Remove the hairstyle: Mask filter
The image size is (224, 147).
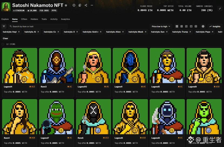coord(146,32)
